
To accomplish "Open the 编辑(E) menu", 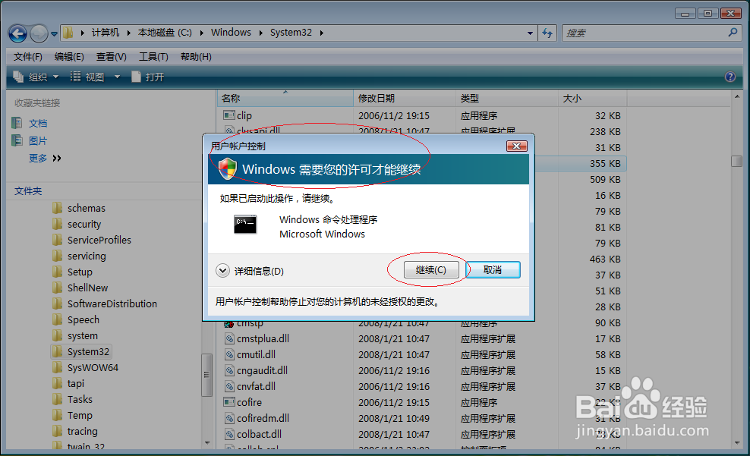I will point(69,57).
